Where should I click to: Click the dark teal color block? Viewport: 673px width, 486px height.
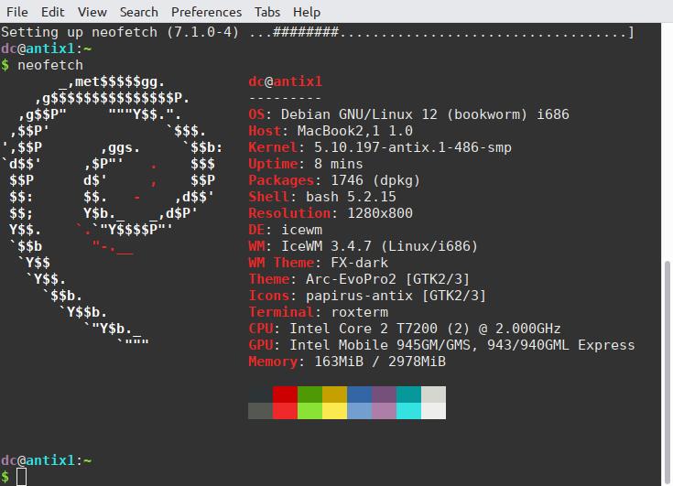pyautogui.click(x=408, y=394)
